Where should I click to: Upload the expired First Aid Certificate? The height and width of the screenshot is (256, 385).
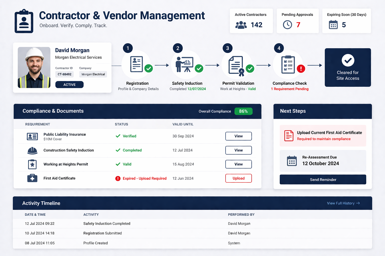point(238,178)
